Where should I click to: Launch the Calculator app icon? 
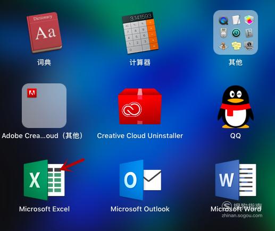[x=140, y=32]
